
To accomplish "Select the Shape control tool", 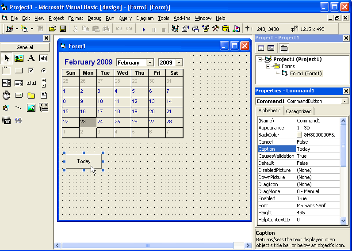I will click(7, 108).
